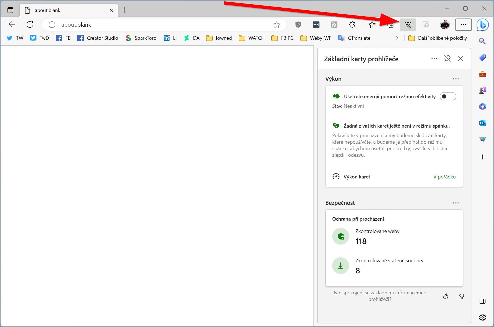The image size is (494, 327).
Task: Open sidebar Search magnifier icon
Action: [483, 41]
